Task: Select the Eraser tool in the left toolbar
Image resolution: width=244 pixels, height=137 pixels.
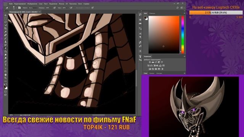Action: 5,48
